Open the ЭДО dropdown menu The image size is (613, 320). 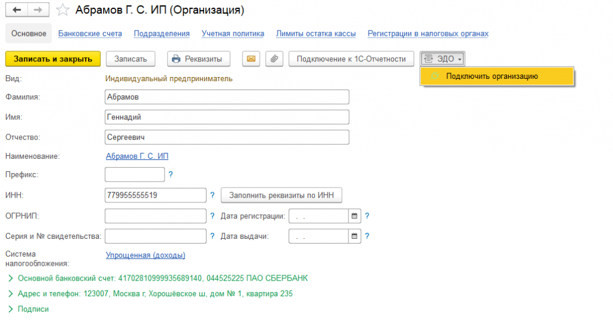pyautogui.click(x=442, y=59)
